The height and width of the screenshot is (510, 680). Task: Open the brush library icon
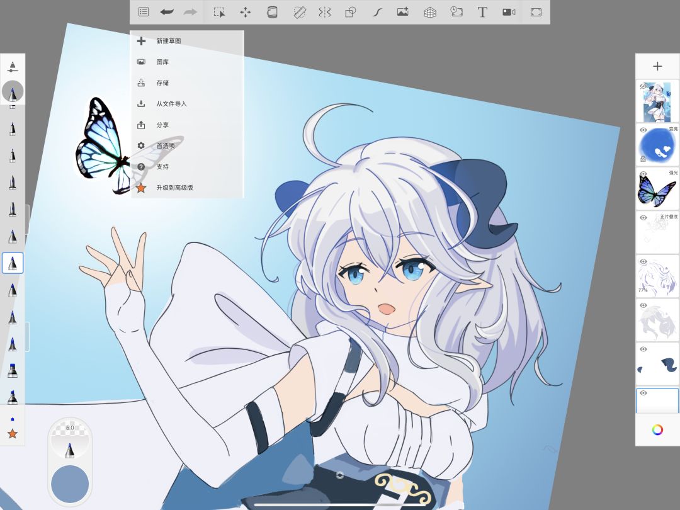[x=13, y=67]
